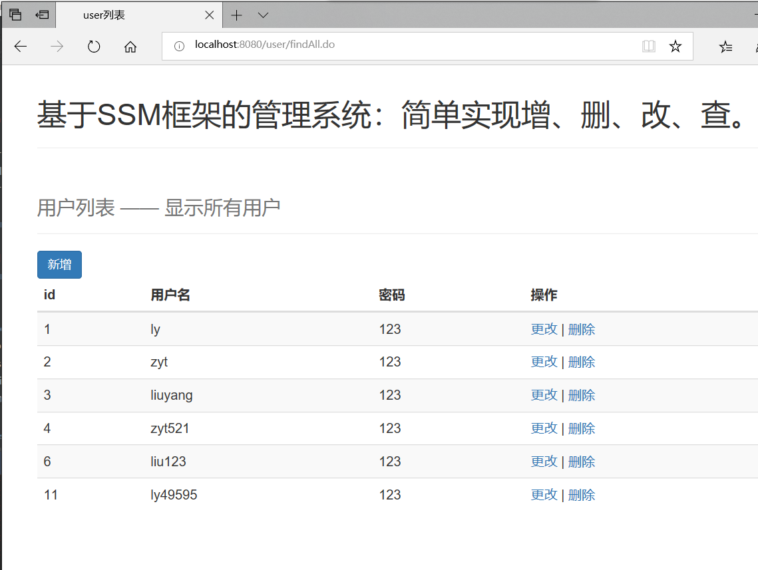Click 更改 for user liuyang

(544, 394)
